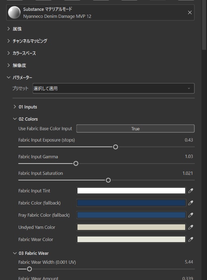The image size is (207, 280).
Task: Click the Undyed Yarn Color label
Action: 37,227
